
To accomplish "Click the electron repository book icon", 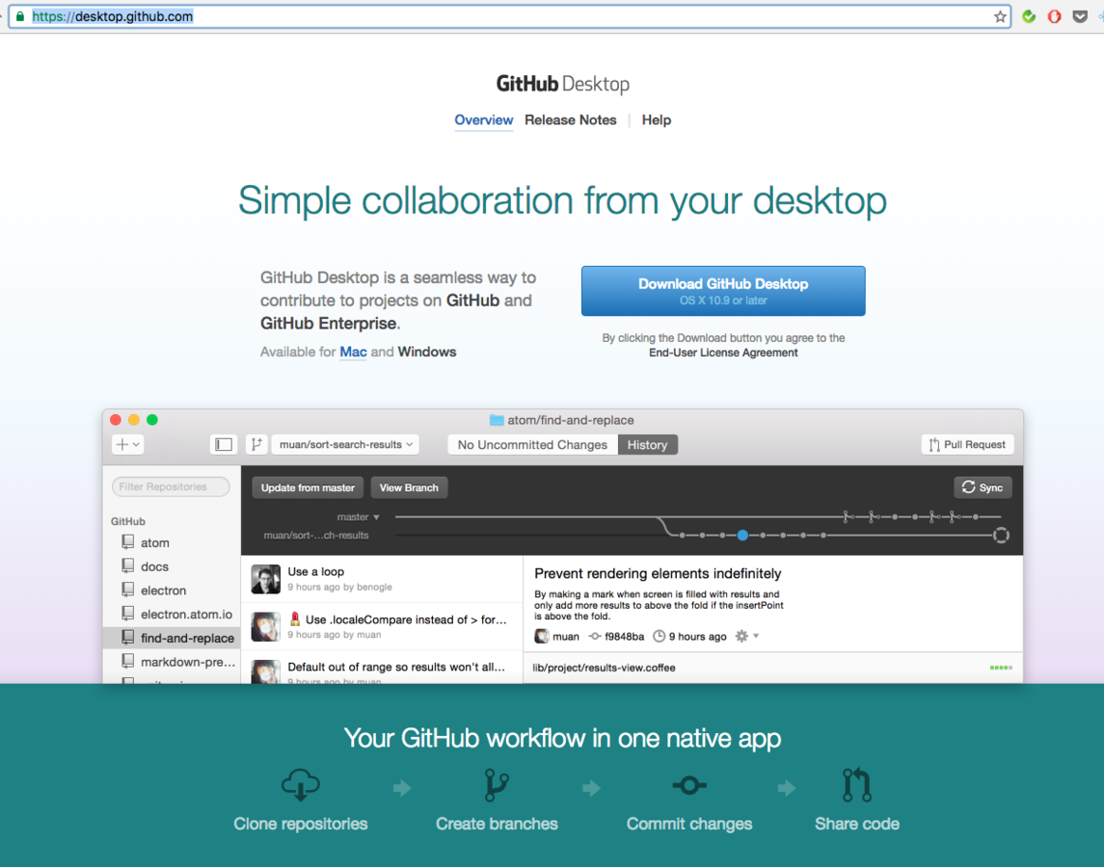I will tap(127, 590).
